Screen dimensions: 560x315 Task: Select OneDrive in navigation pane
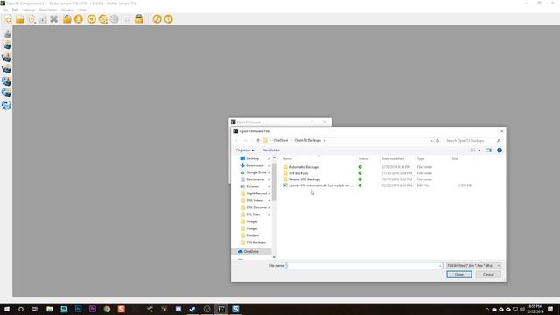click(251, 252)
